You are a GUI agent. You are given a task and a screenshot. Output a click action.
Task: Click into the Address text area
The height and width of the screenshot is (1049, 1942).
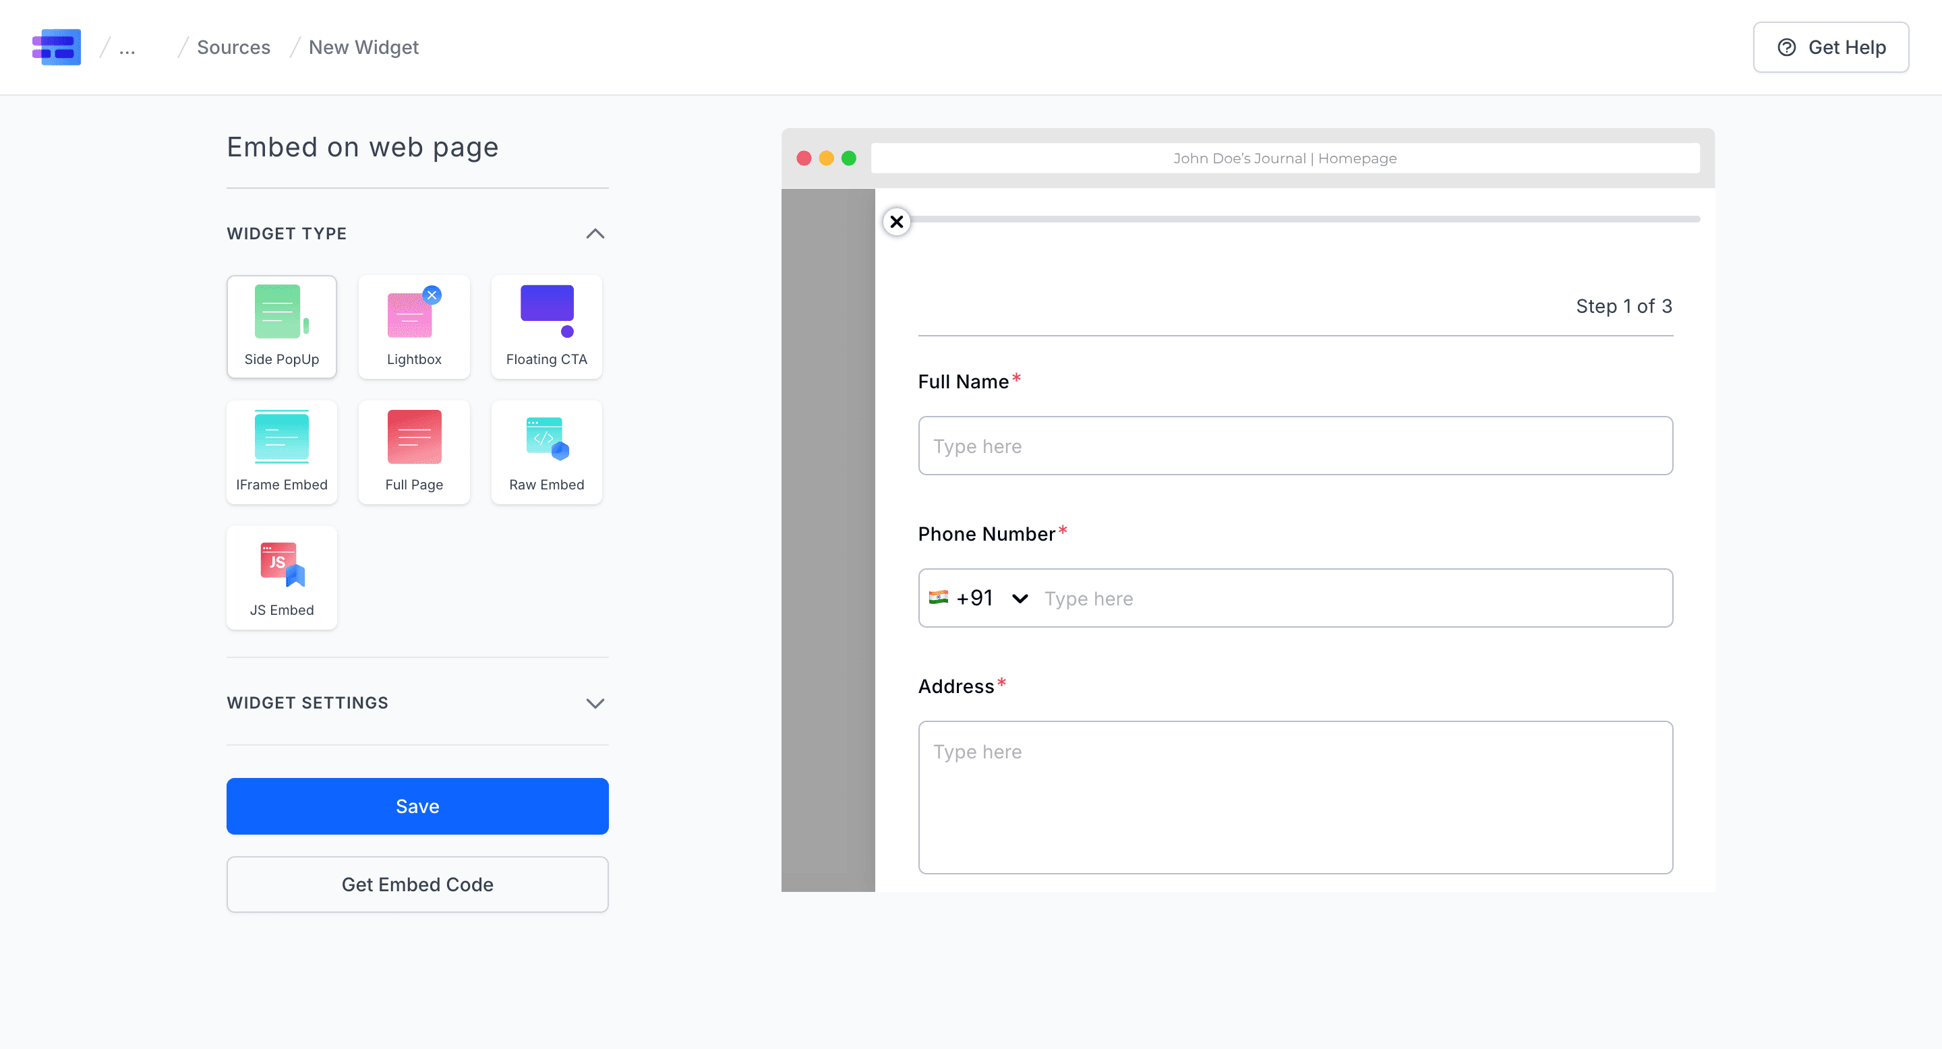(1295, 798)
